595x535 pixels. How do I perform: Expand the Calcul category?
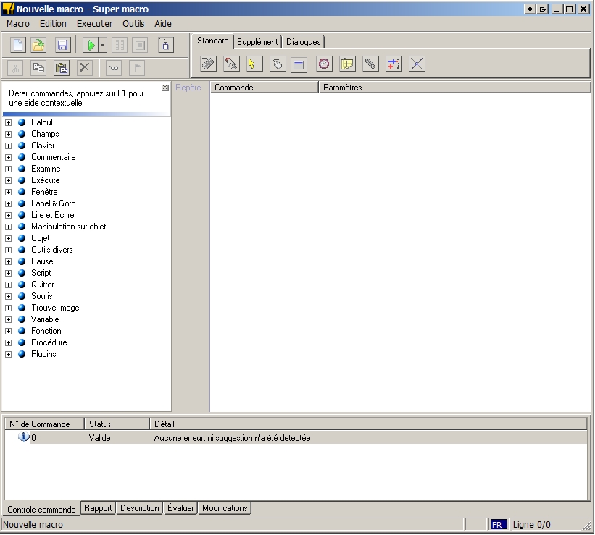pyautogui.click(x=9, y=122)
